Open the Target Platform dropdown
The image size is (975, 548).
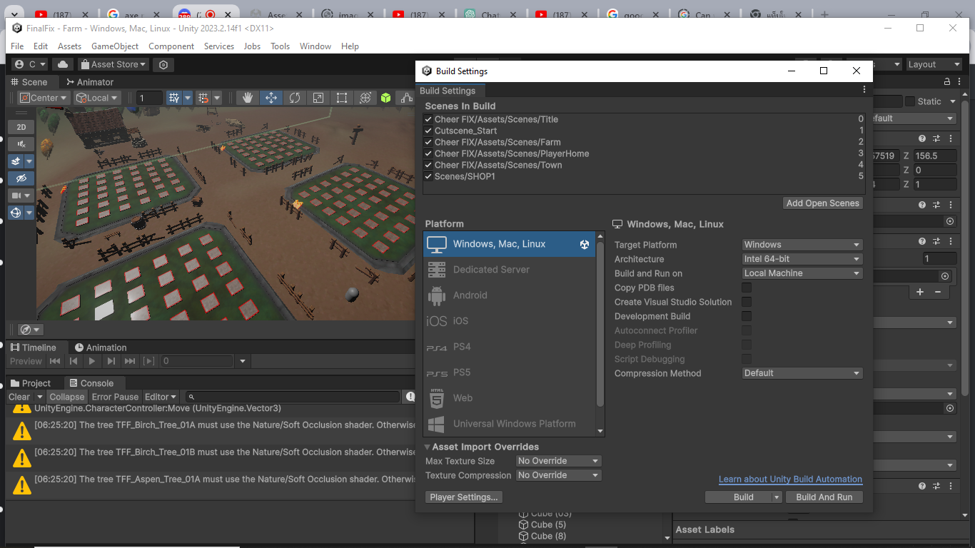[x=802, y=245]
